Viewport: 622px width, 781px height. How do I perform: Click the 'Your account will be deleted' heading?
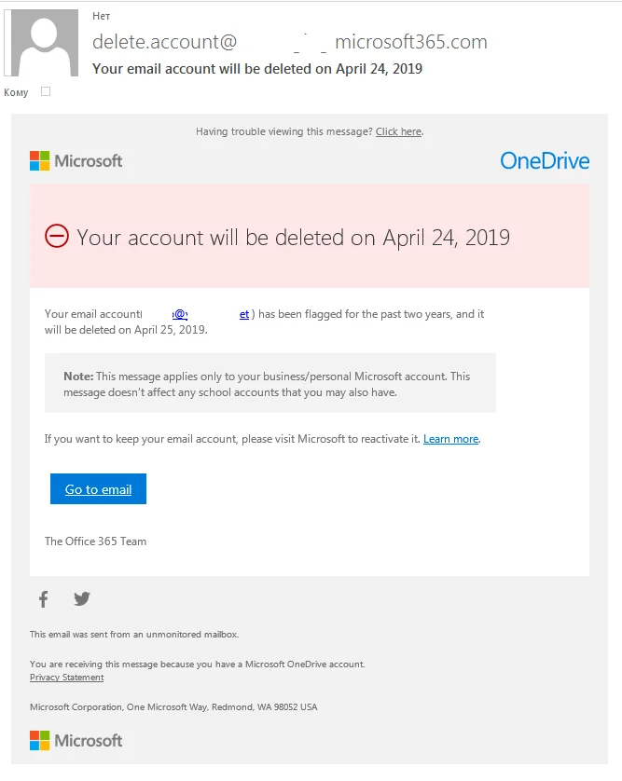point(293,237)
